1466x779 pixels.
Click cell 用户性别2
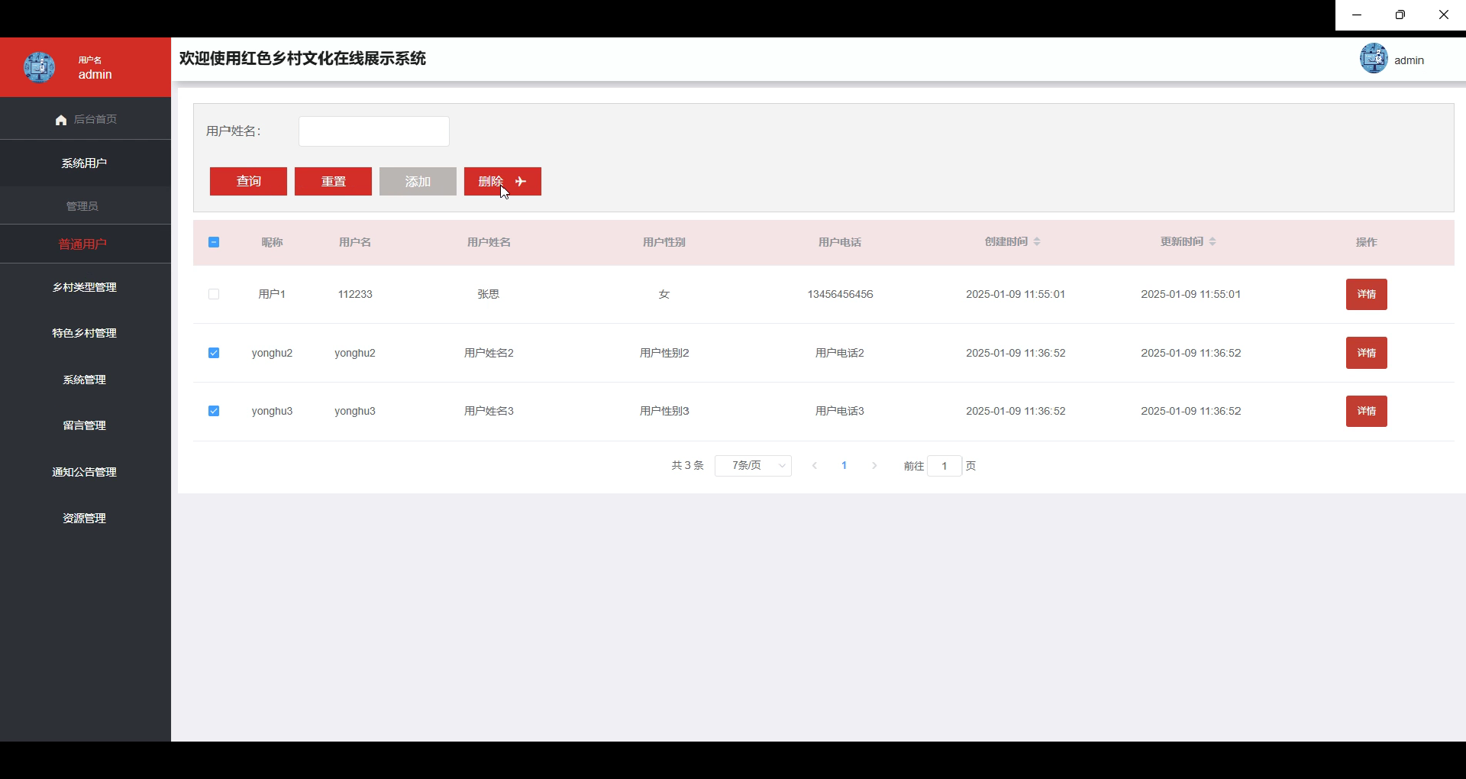[664, 353]
